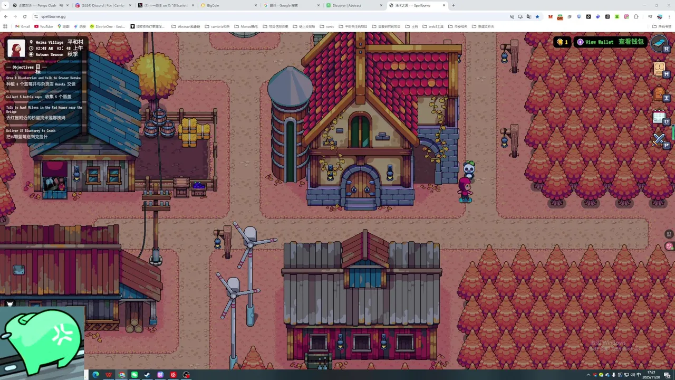Open a new browser tab
Image resolution: width=675 pixels, height=380 pixels.
pos(454,5)
